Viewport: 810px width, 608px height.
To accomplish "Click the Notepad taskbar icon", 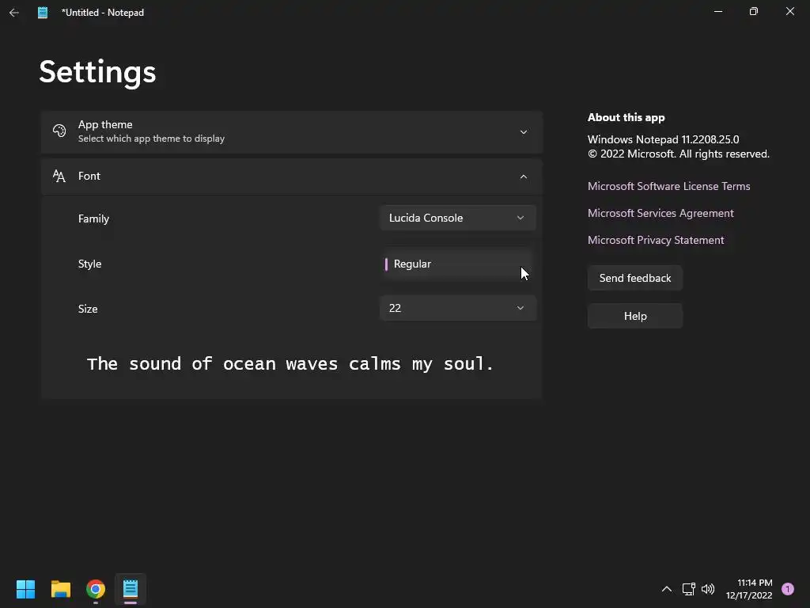I will coord(131,589).
